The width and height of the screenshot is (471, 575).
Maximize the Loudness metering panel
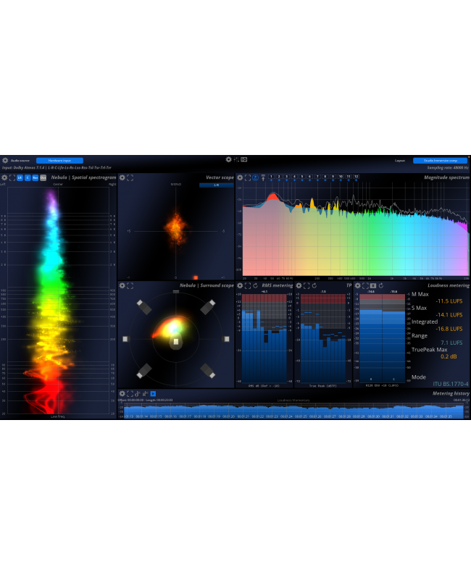coord(365,285)
